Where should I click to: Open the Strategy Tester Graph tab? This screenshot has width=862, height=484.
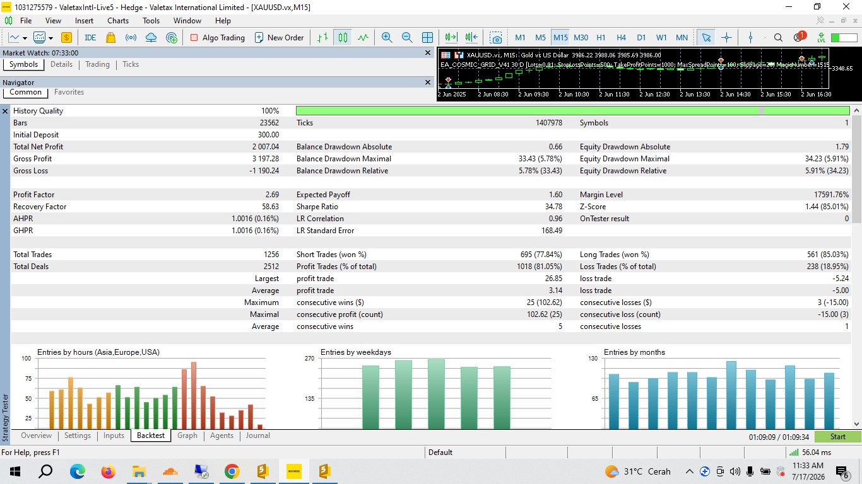187,435
